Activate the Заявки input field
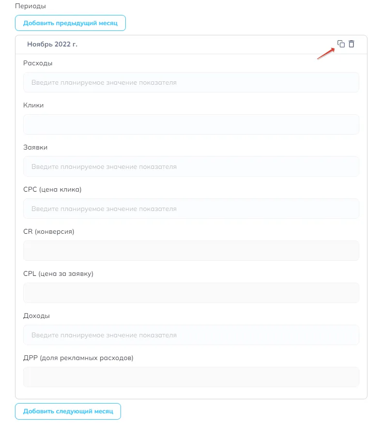Image resolution: width=382 pixels, height=423 pixels. click(191, 166)
